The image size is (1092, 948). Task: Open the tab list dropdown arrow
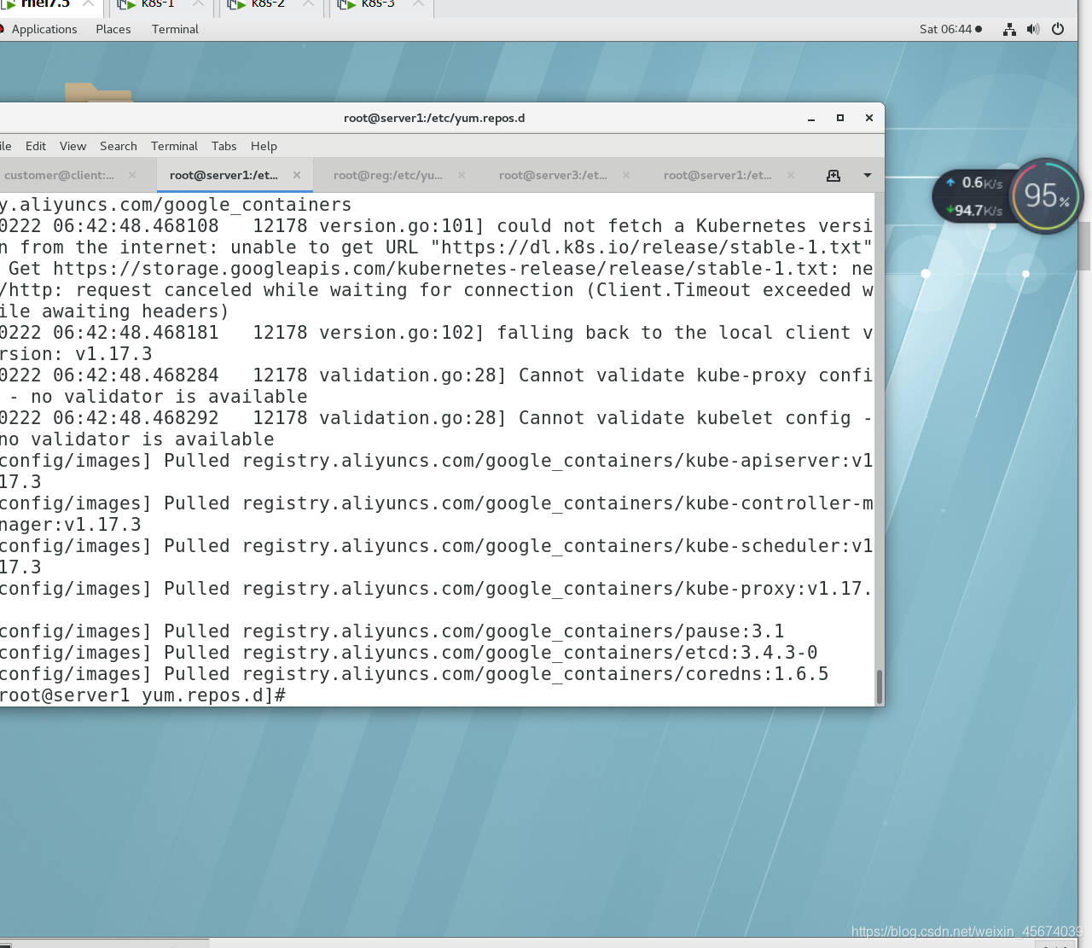868,175
